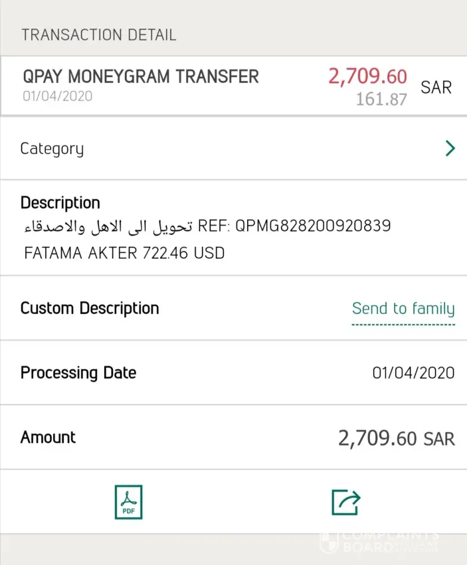
Task: Select the QPAY MONEYGRAM TRANSFER title
Action: tap(141, 76)
